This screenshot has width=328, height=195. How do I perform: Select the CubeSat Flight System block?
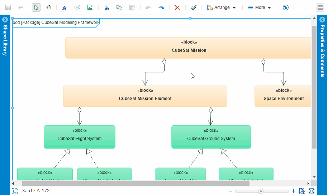click(x=80, y=137)
